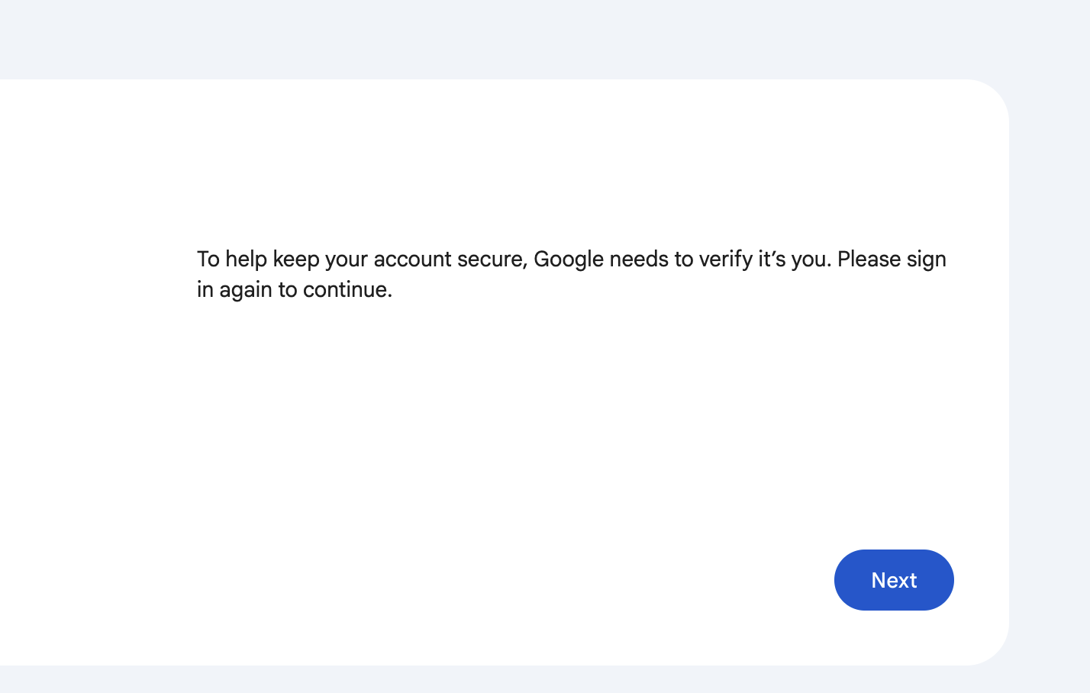1090x693 pixels.
Task: Click the word "continue." ending the message
Action: (x=347, y=290)
